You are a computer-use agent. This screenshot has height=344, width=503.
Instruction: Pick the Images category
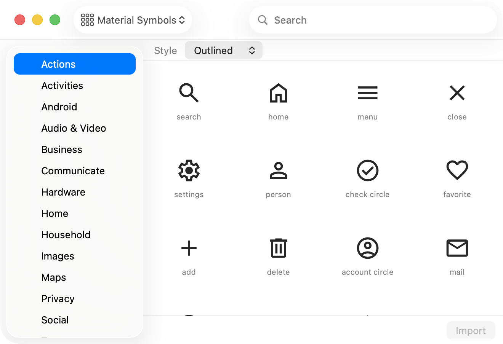point(75,256)
